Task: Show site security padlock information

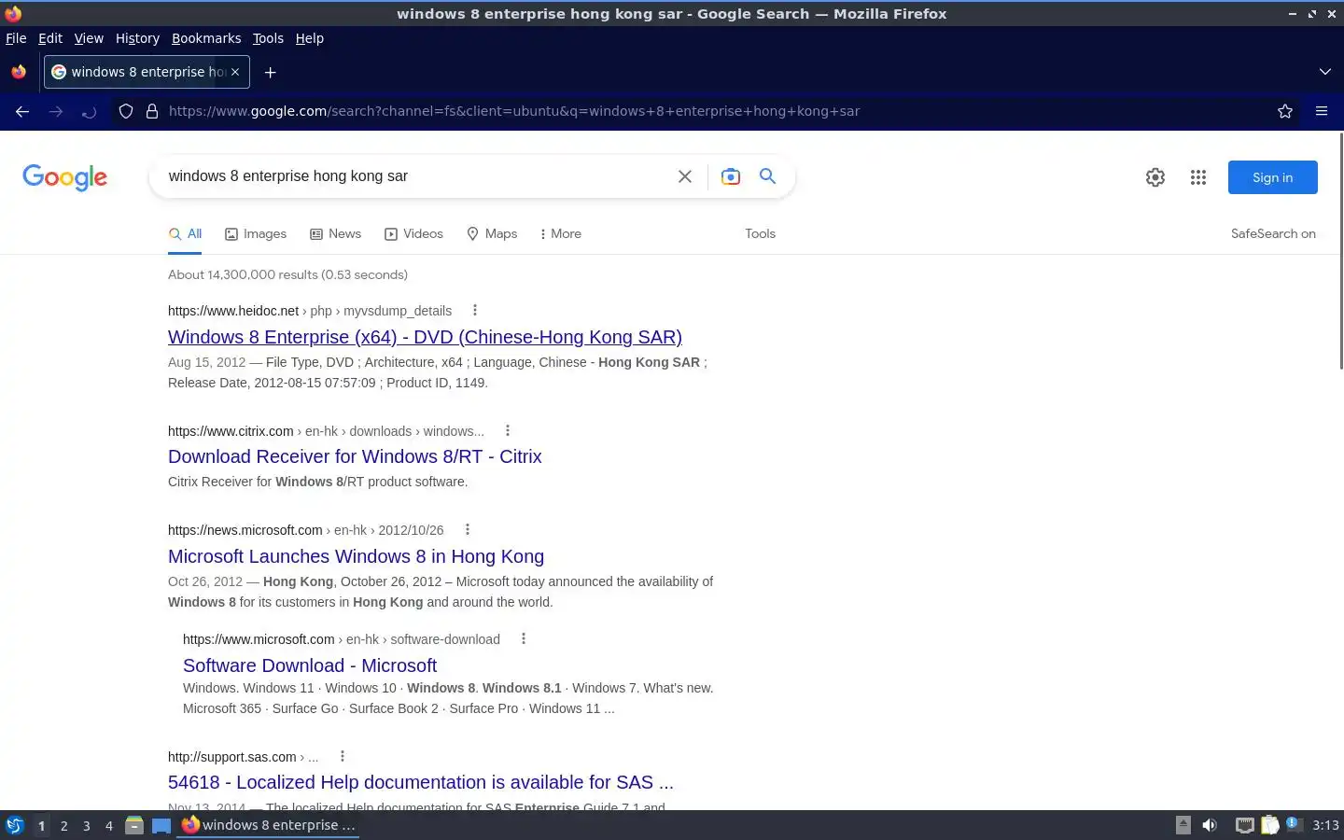Action: [x=152, y=111]
